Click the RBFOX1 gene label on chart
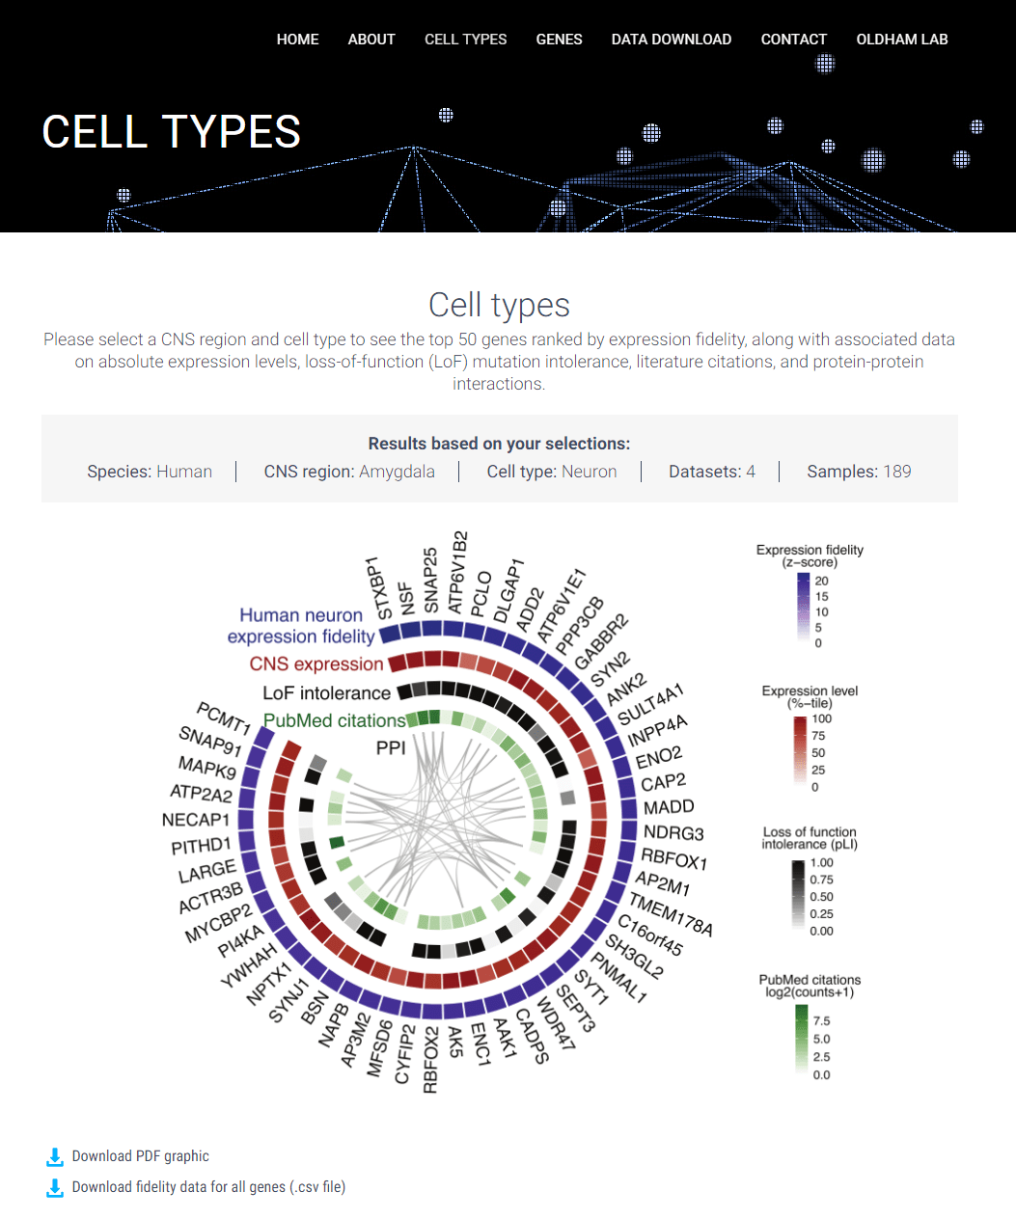 pyautogui.click(x=674, y=858)
